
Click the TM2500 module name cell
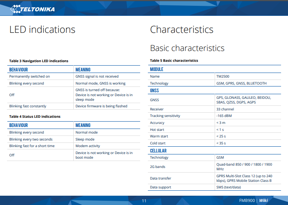pos(223,76)
